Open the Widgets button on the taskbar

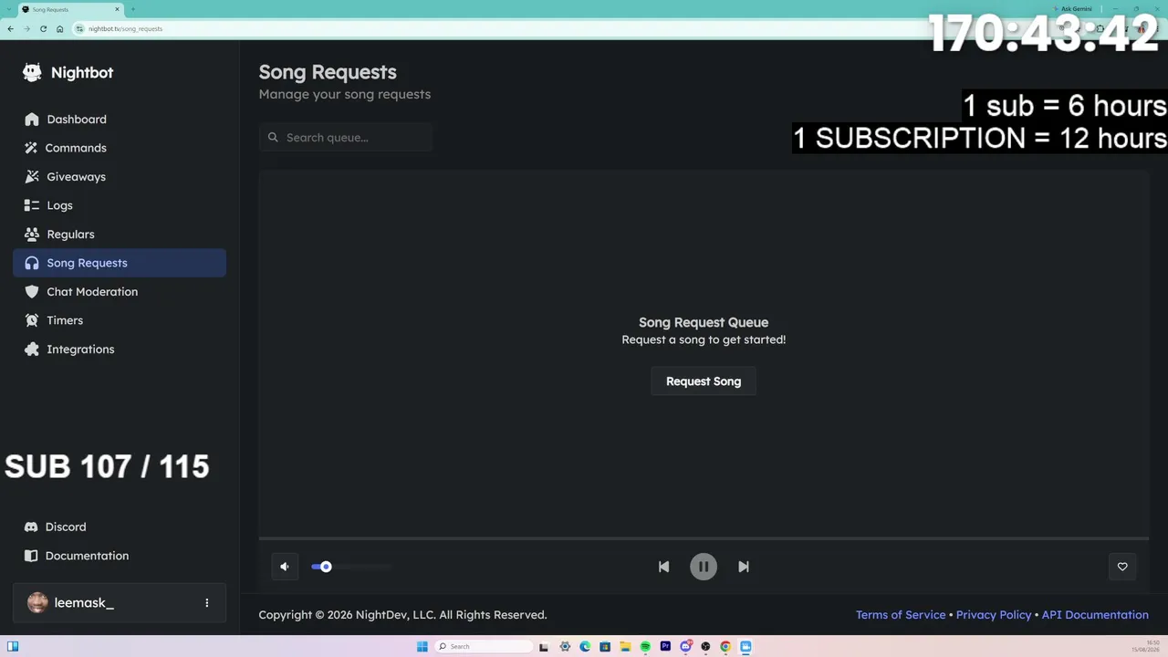[x=13, y=647]
